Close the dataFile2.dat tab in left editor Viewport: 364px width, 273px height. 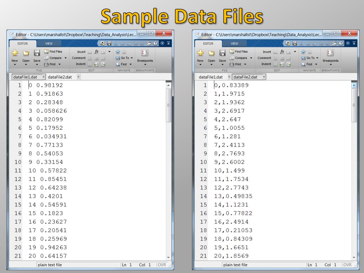coord(78,77)
